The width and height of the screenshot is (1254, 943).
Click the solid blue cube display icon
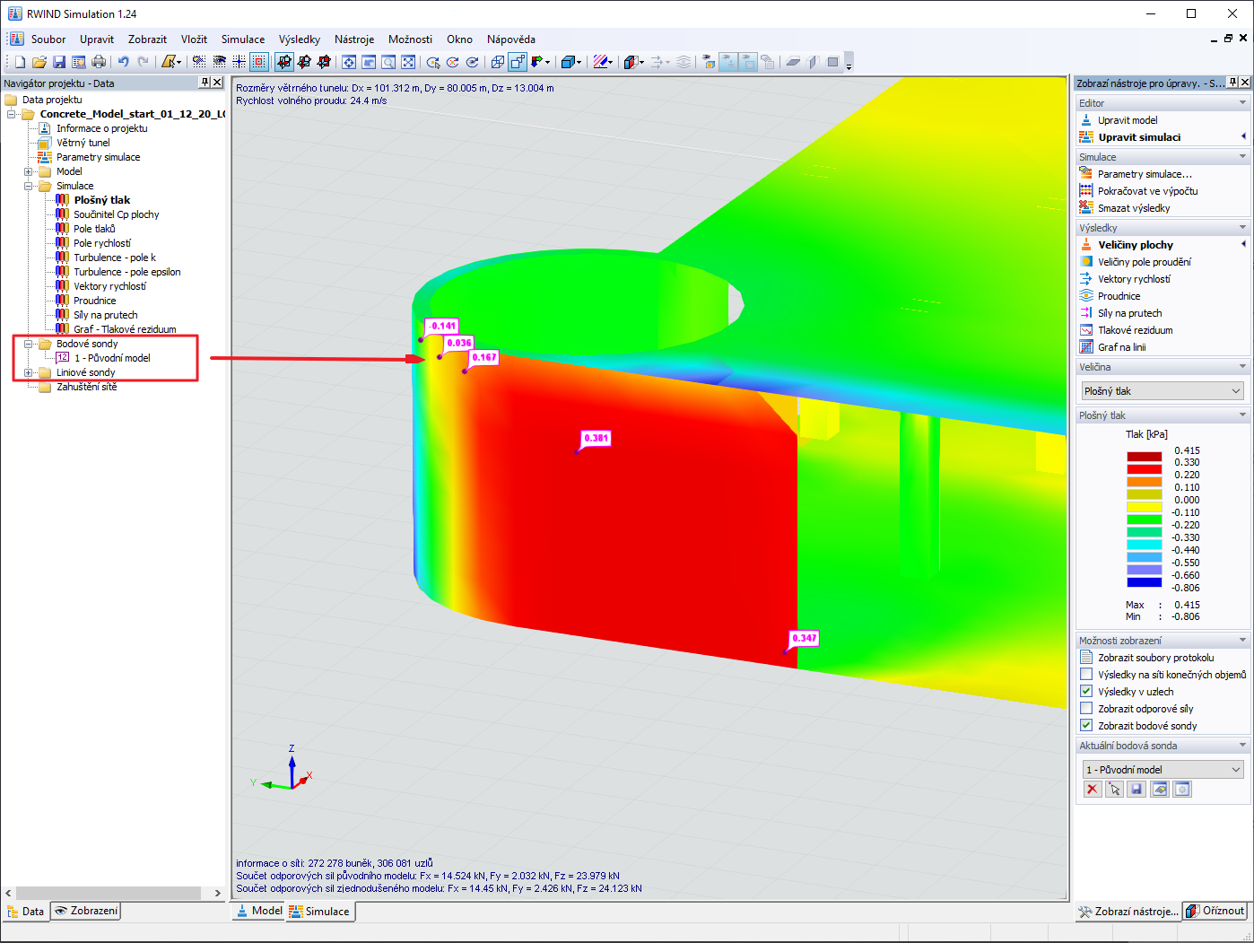[x=568, y=62]
